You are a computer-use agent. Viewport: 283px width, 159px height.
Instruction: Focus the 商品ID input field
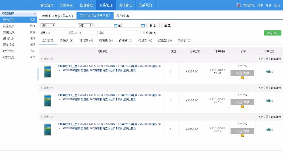point(88,33)
